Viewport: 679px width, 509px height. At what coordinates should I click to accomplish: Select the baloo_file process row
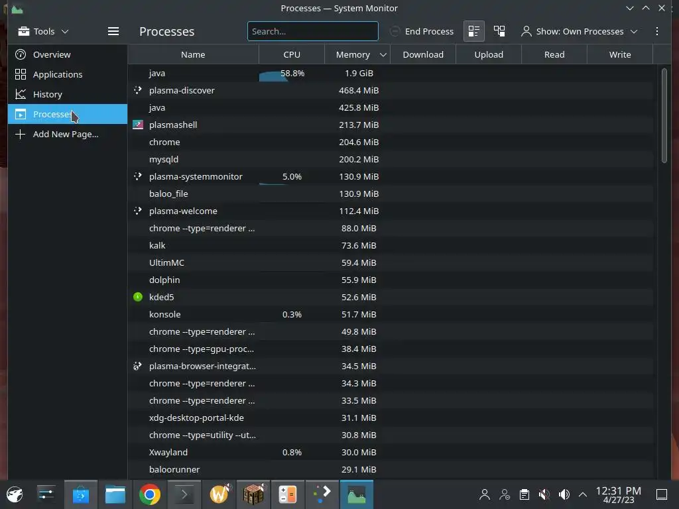click(391, 194)
